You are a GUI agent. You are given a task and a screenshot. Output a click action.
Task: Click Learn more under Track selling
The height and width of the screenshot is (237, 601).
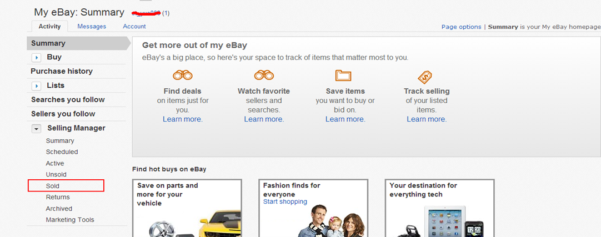(427, 119)
